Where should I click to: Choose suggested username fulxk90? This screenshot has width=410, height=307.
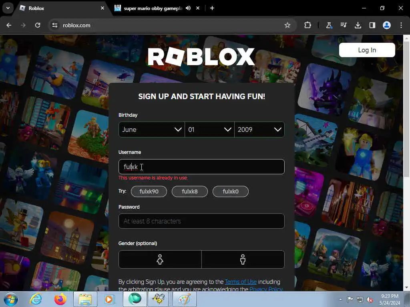pos(149,191)
